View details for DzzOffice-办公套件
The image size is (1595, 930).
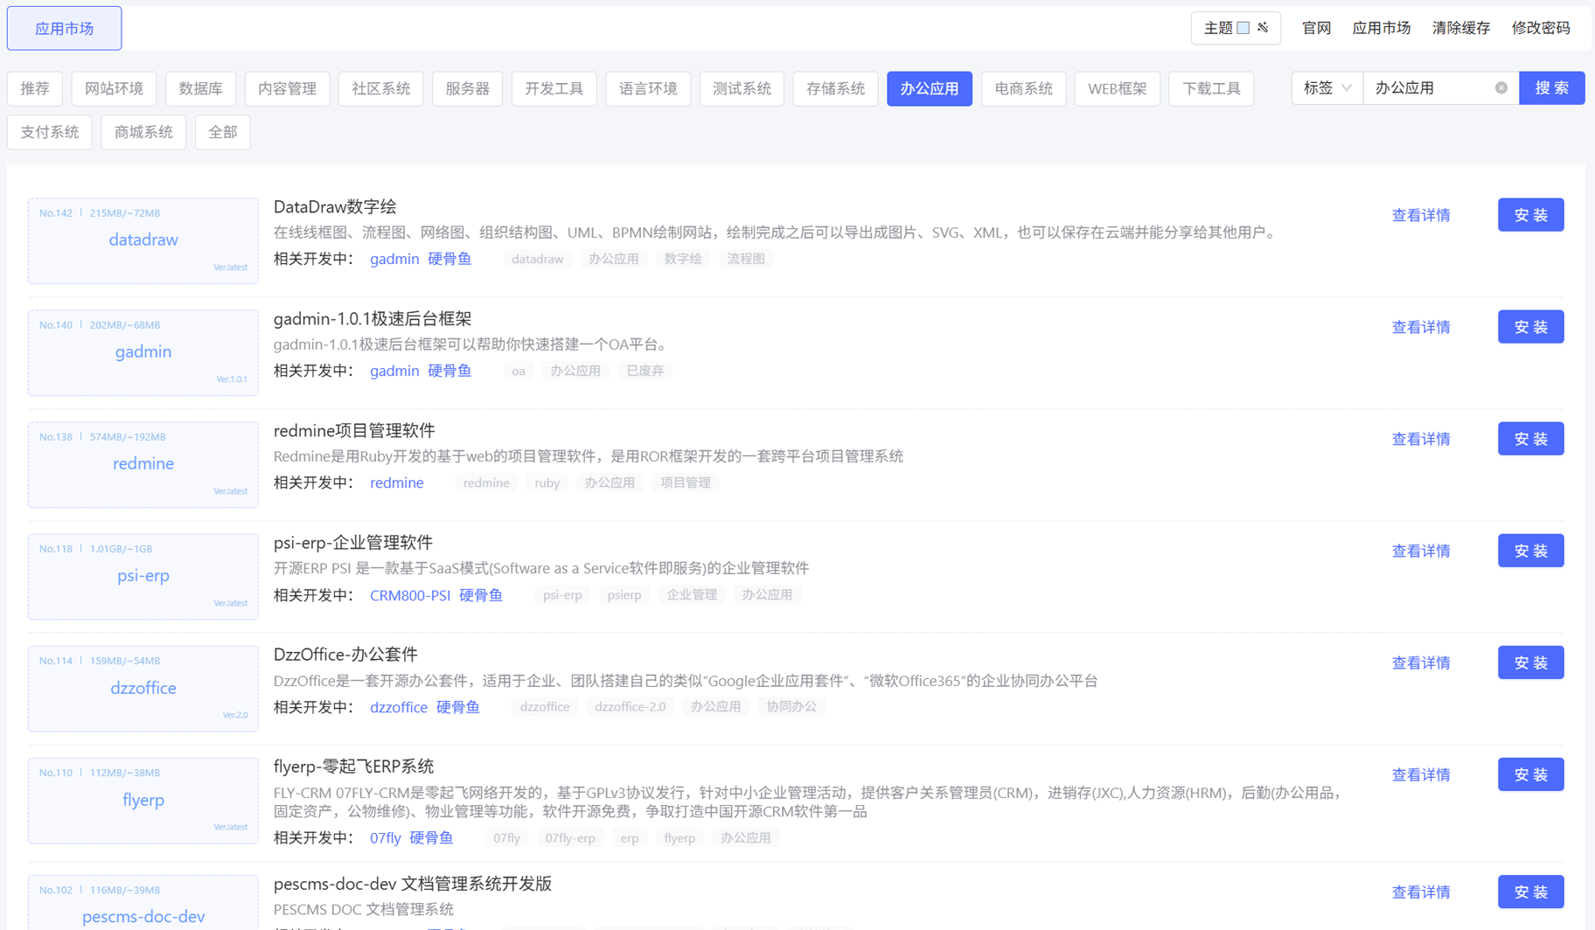point(1421,663)
